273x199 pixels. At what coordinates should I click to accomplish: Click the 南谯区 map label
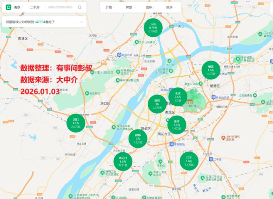23,38
